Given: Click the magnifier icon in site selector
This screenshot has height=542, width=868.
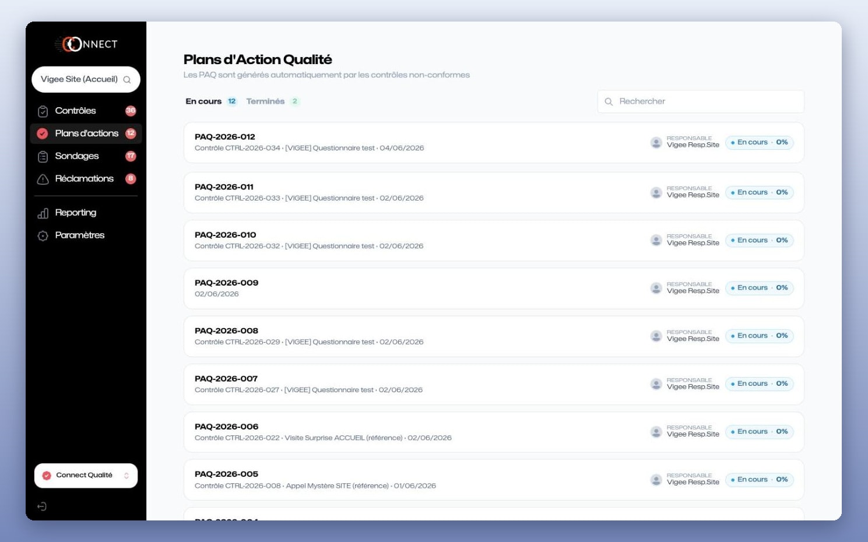Looking at the screenshot, I should pyautogui.click(x=127, y=80).
